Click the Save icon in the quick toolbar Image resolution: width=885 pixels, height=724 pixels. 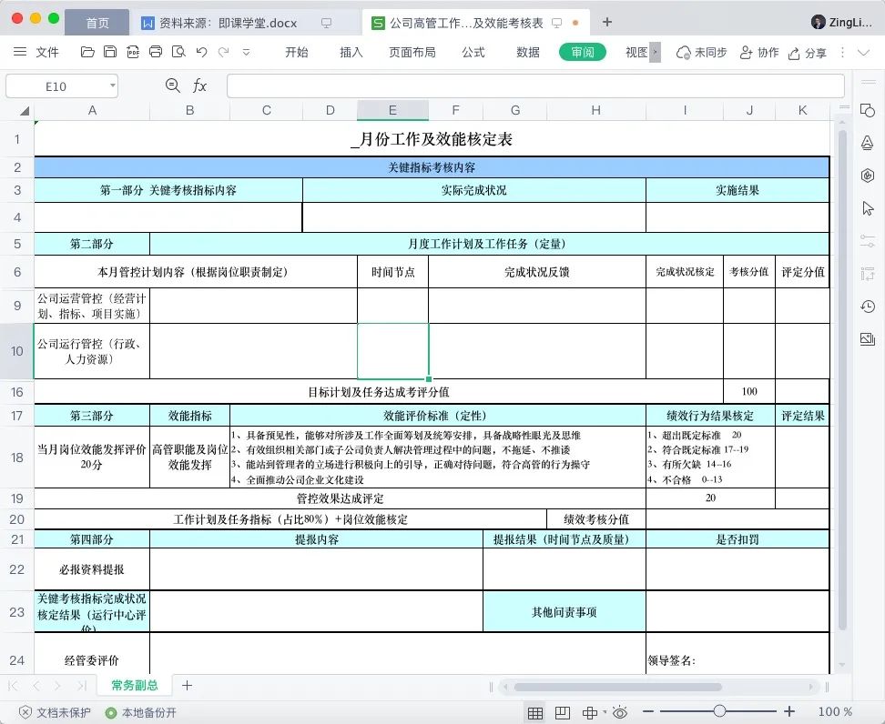coord(110,52)
